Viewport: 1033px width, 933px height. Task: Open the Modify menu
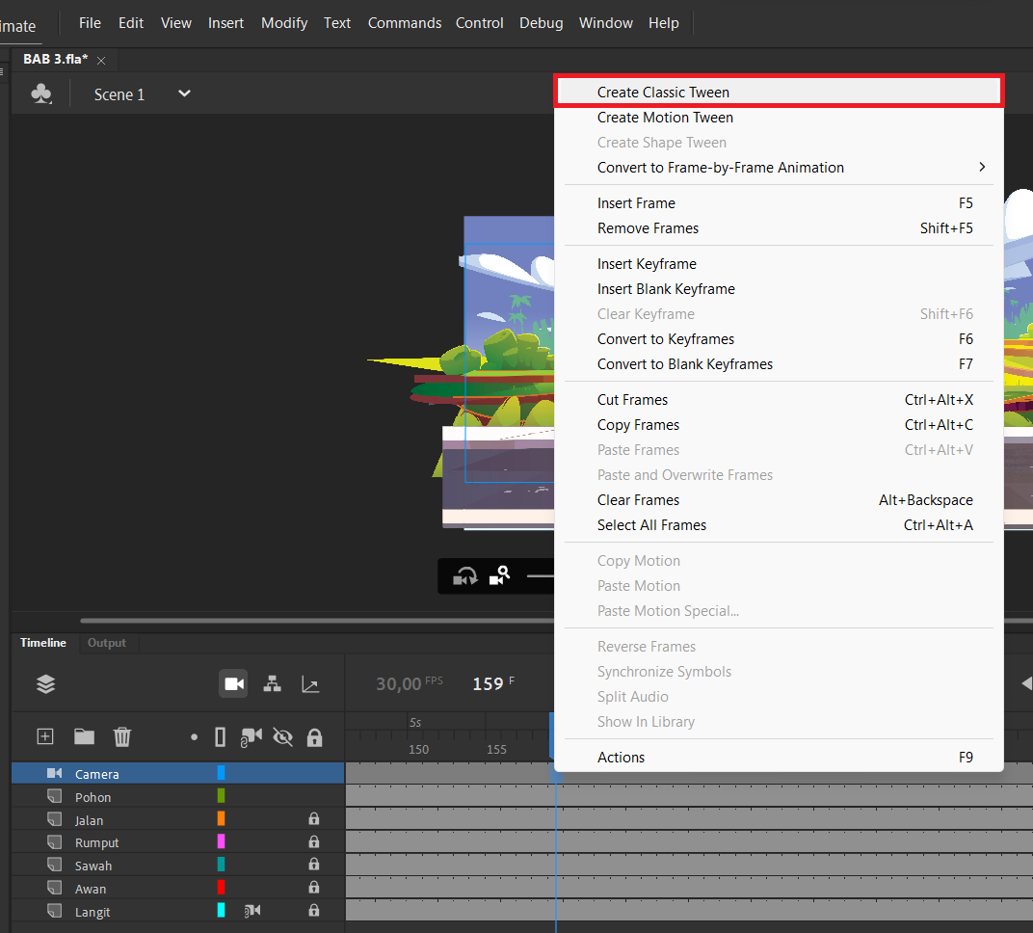tap(284, 23)
